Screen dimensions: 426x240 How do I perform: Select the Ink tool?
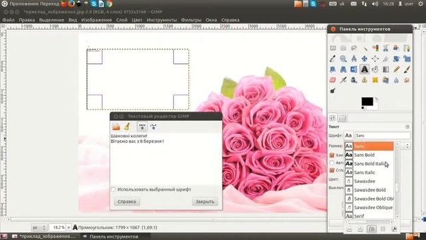(353, 80)
